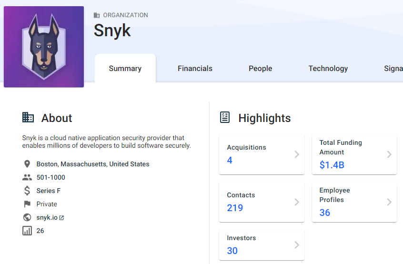Expand Total Funding Amount chevron
The image size is (403, 264).
tap(389, 154)
